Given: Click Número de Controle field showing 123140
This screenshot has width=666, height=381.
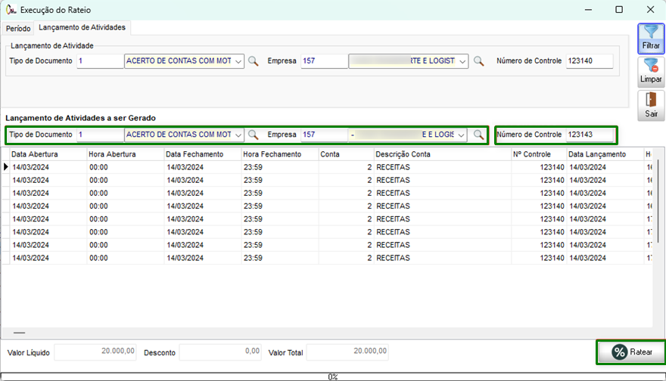Looking at the screenshot, I should (x=590, y=61).
